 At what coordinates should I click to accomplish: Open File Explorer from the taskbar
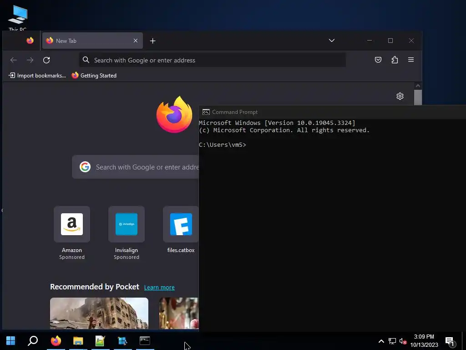(78, 341)
